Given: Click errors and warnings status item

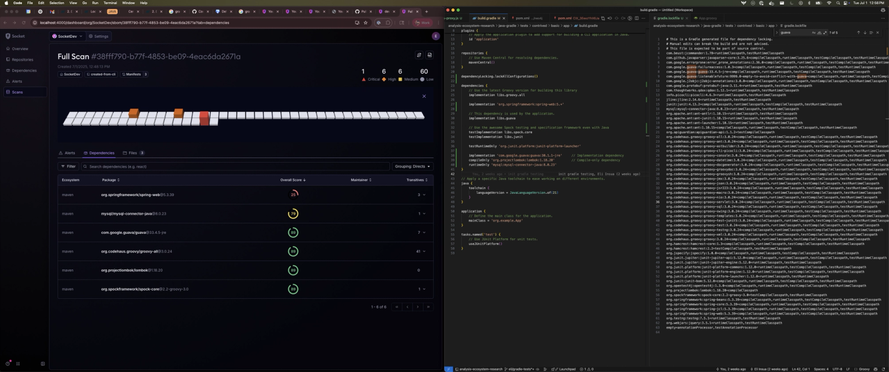Looking at the screenshot, I should tap(587, 369).
